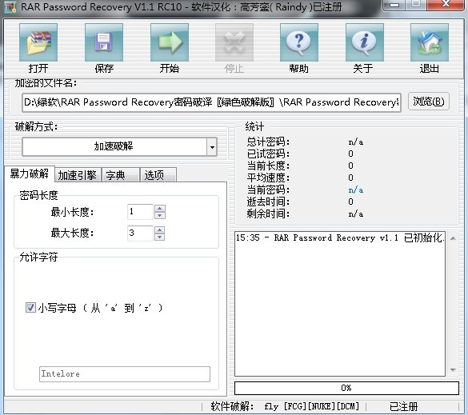Decrease 最大长度 with its down arrow
Image resolution: width=468 pixels, height=415 pixels.
[x=160, y=237]
